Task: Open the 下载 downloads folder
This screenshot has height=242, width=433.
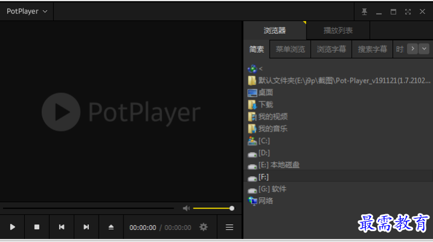Action: (265, 105)
